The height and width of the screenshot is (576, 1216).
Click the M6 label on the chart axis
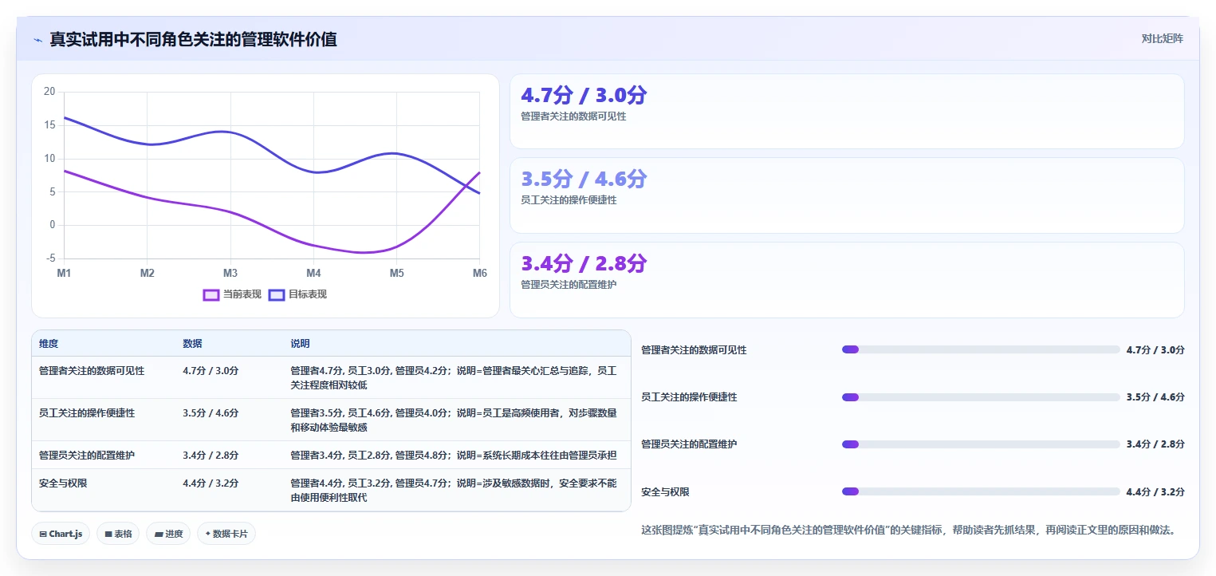coord(480,274)
